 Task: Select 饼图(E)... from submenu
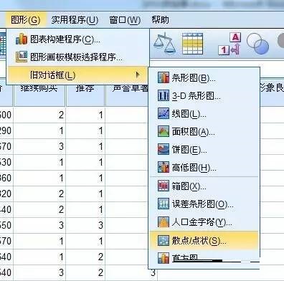204,150
